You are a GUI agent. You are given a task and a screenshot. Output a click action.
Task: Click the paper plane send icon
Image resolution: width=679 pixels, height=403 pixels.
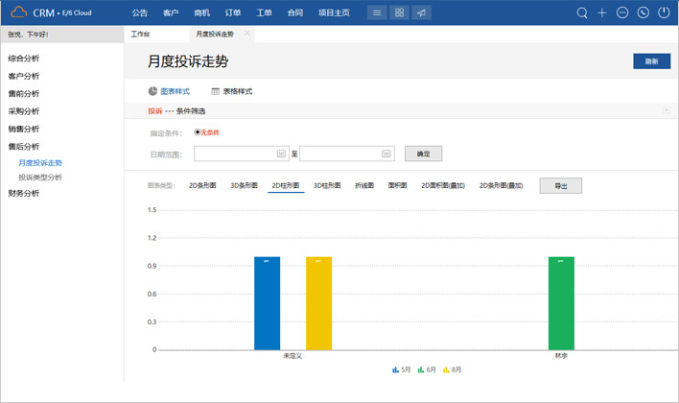(422, 13)
